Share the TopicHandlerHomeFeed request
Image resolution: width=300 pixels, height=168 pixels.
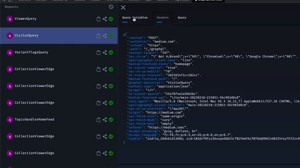click(x=105, y=119)
